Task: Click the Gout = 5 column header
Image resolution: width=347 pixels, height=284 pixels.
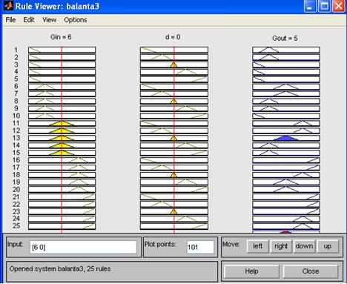Action: 285,39
